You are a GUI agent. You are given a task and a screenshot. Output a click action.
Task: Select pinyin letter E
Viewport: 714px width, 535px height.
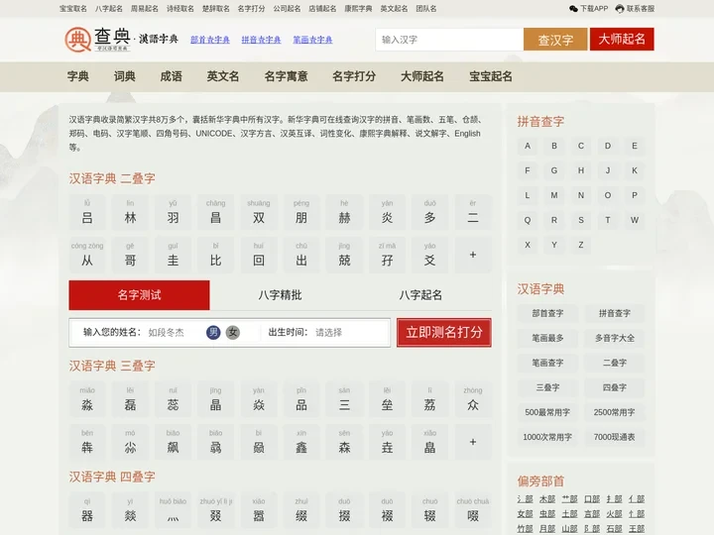(x=635, y=146)
